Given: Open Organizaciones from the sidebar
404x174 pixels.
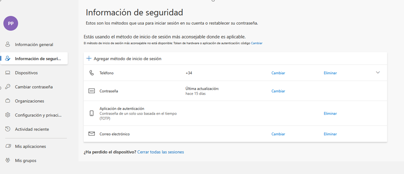Looking at the screenshot, I should (29, 101).
